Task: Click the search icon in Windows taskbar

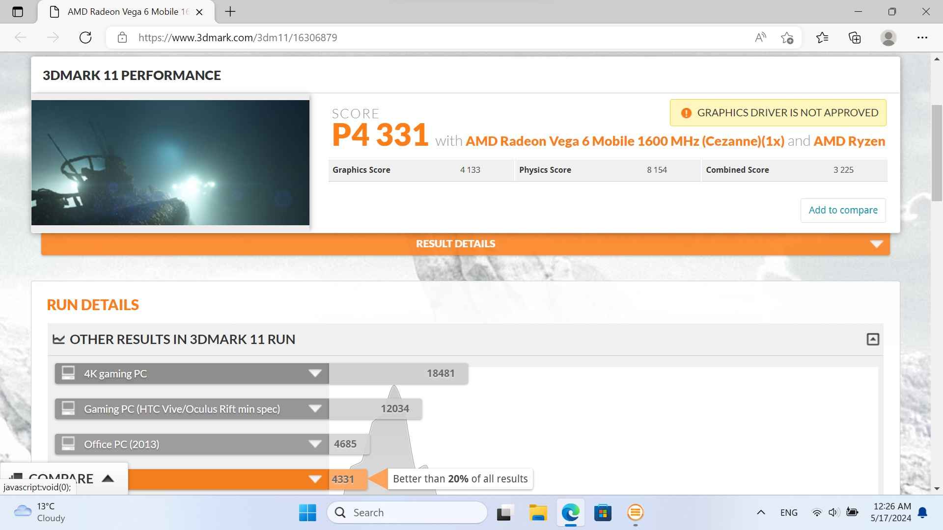Action: [339, 512]
